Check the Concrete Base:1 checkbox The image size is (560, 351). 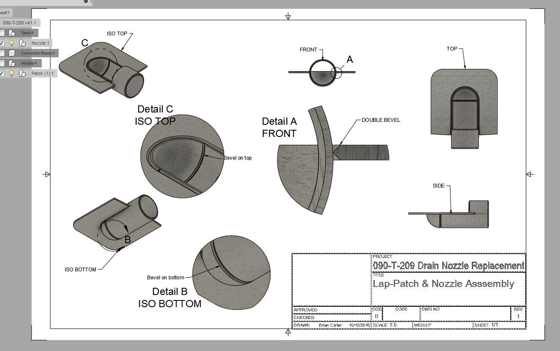tap(2, 53)
